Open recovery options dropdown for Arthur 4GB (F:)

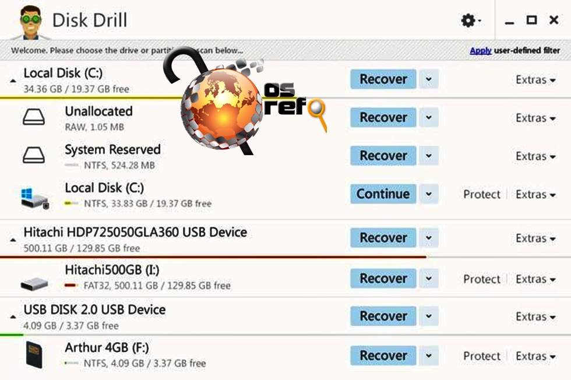tap(429, 355)
